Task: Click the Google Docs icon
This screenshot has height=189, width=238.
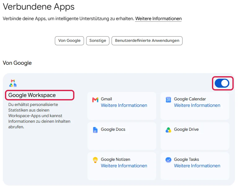Action: (x=95, y=130)
